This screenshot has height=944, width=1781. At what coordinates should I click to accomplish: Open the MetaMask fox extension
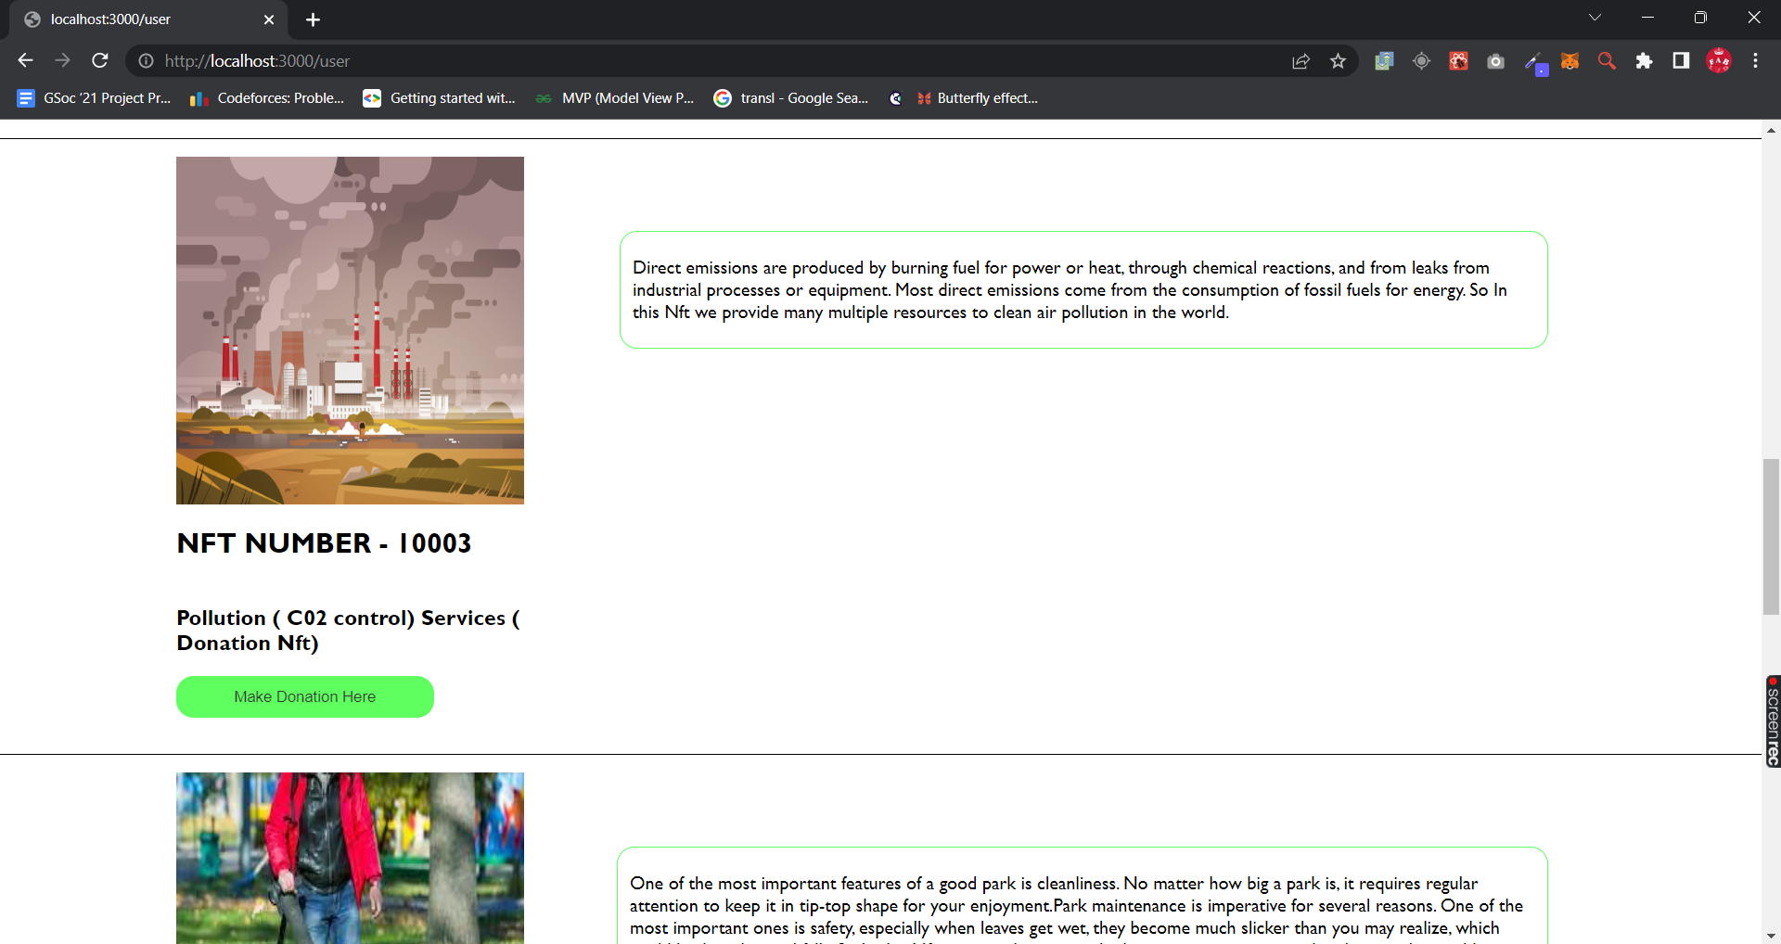coord(1570,61)
